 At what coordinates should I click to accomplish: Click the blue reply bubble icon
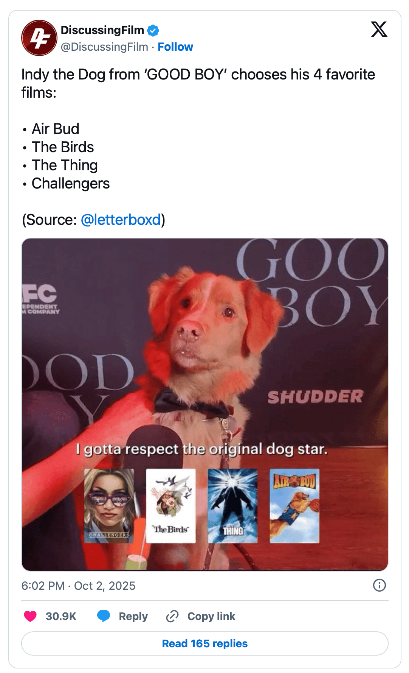click(x=104, y=616)
